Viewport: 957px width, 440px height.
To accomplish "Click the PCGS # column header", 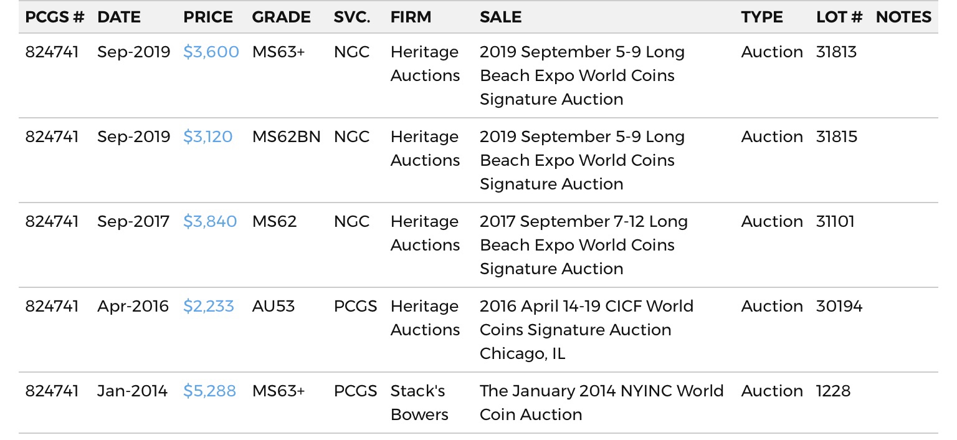I will tap(55, 17).
